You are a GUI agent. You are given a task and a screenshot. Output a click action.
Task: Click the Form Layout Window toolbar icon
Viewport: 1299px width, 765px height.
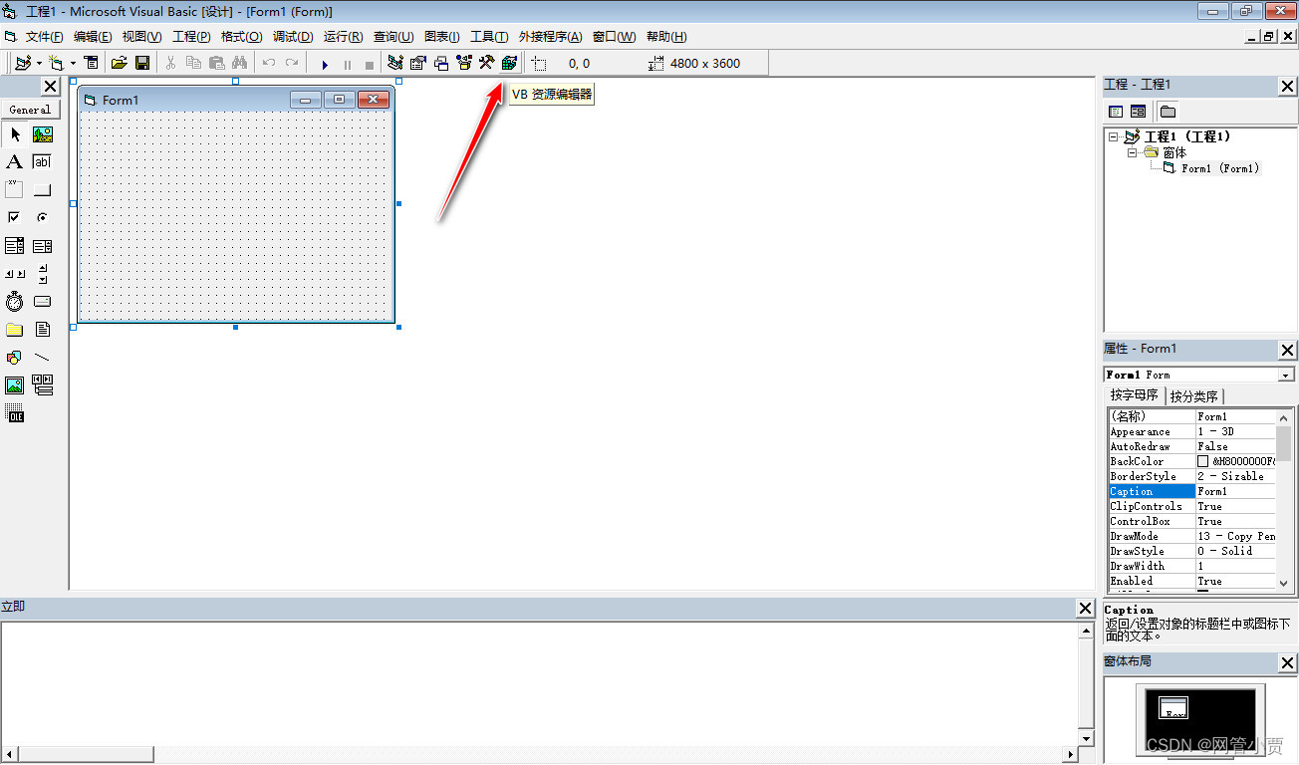[441, 63]
